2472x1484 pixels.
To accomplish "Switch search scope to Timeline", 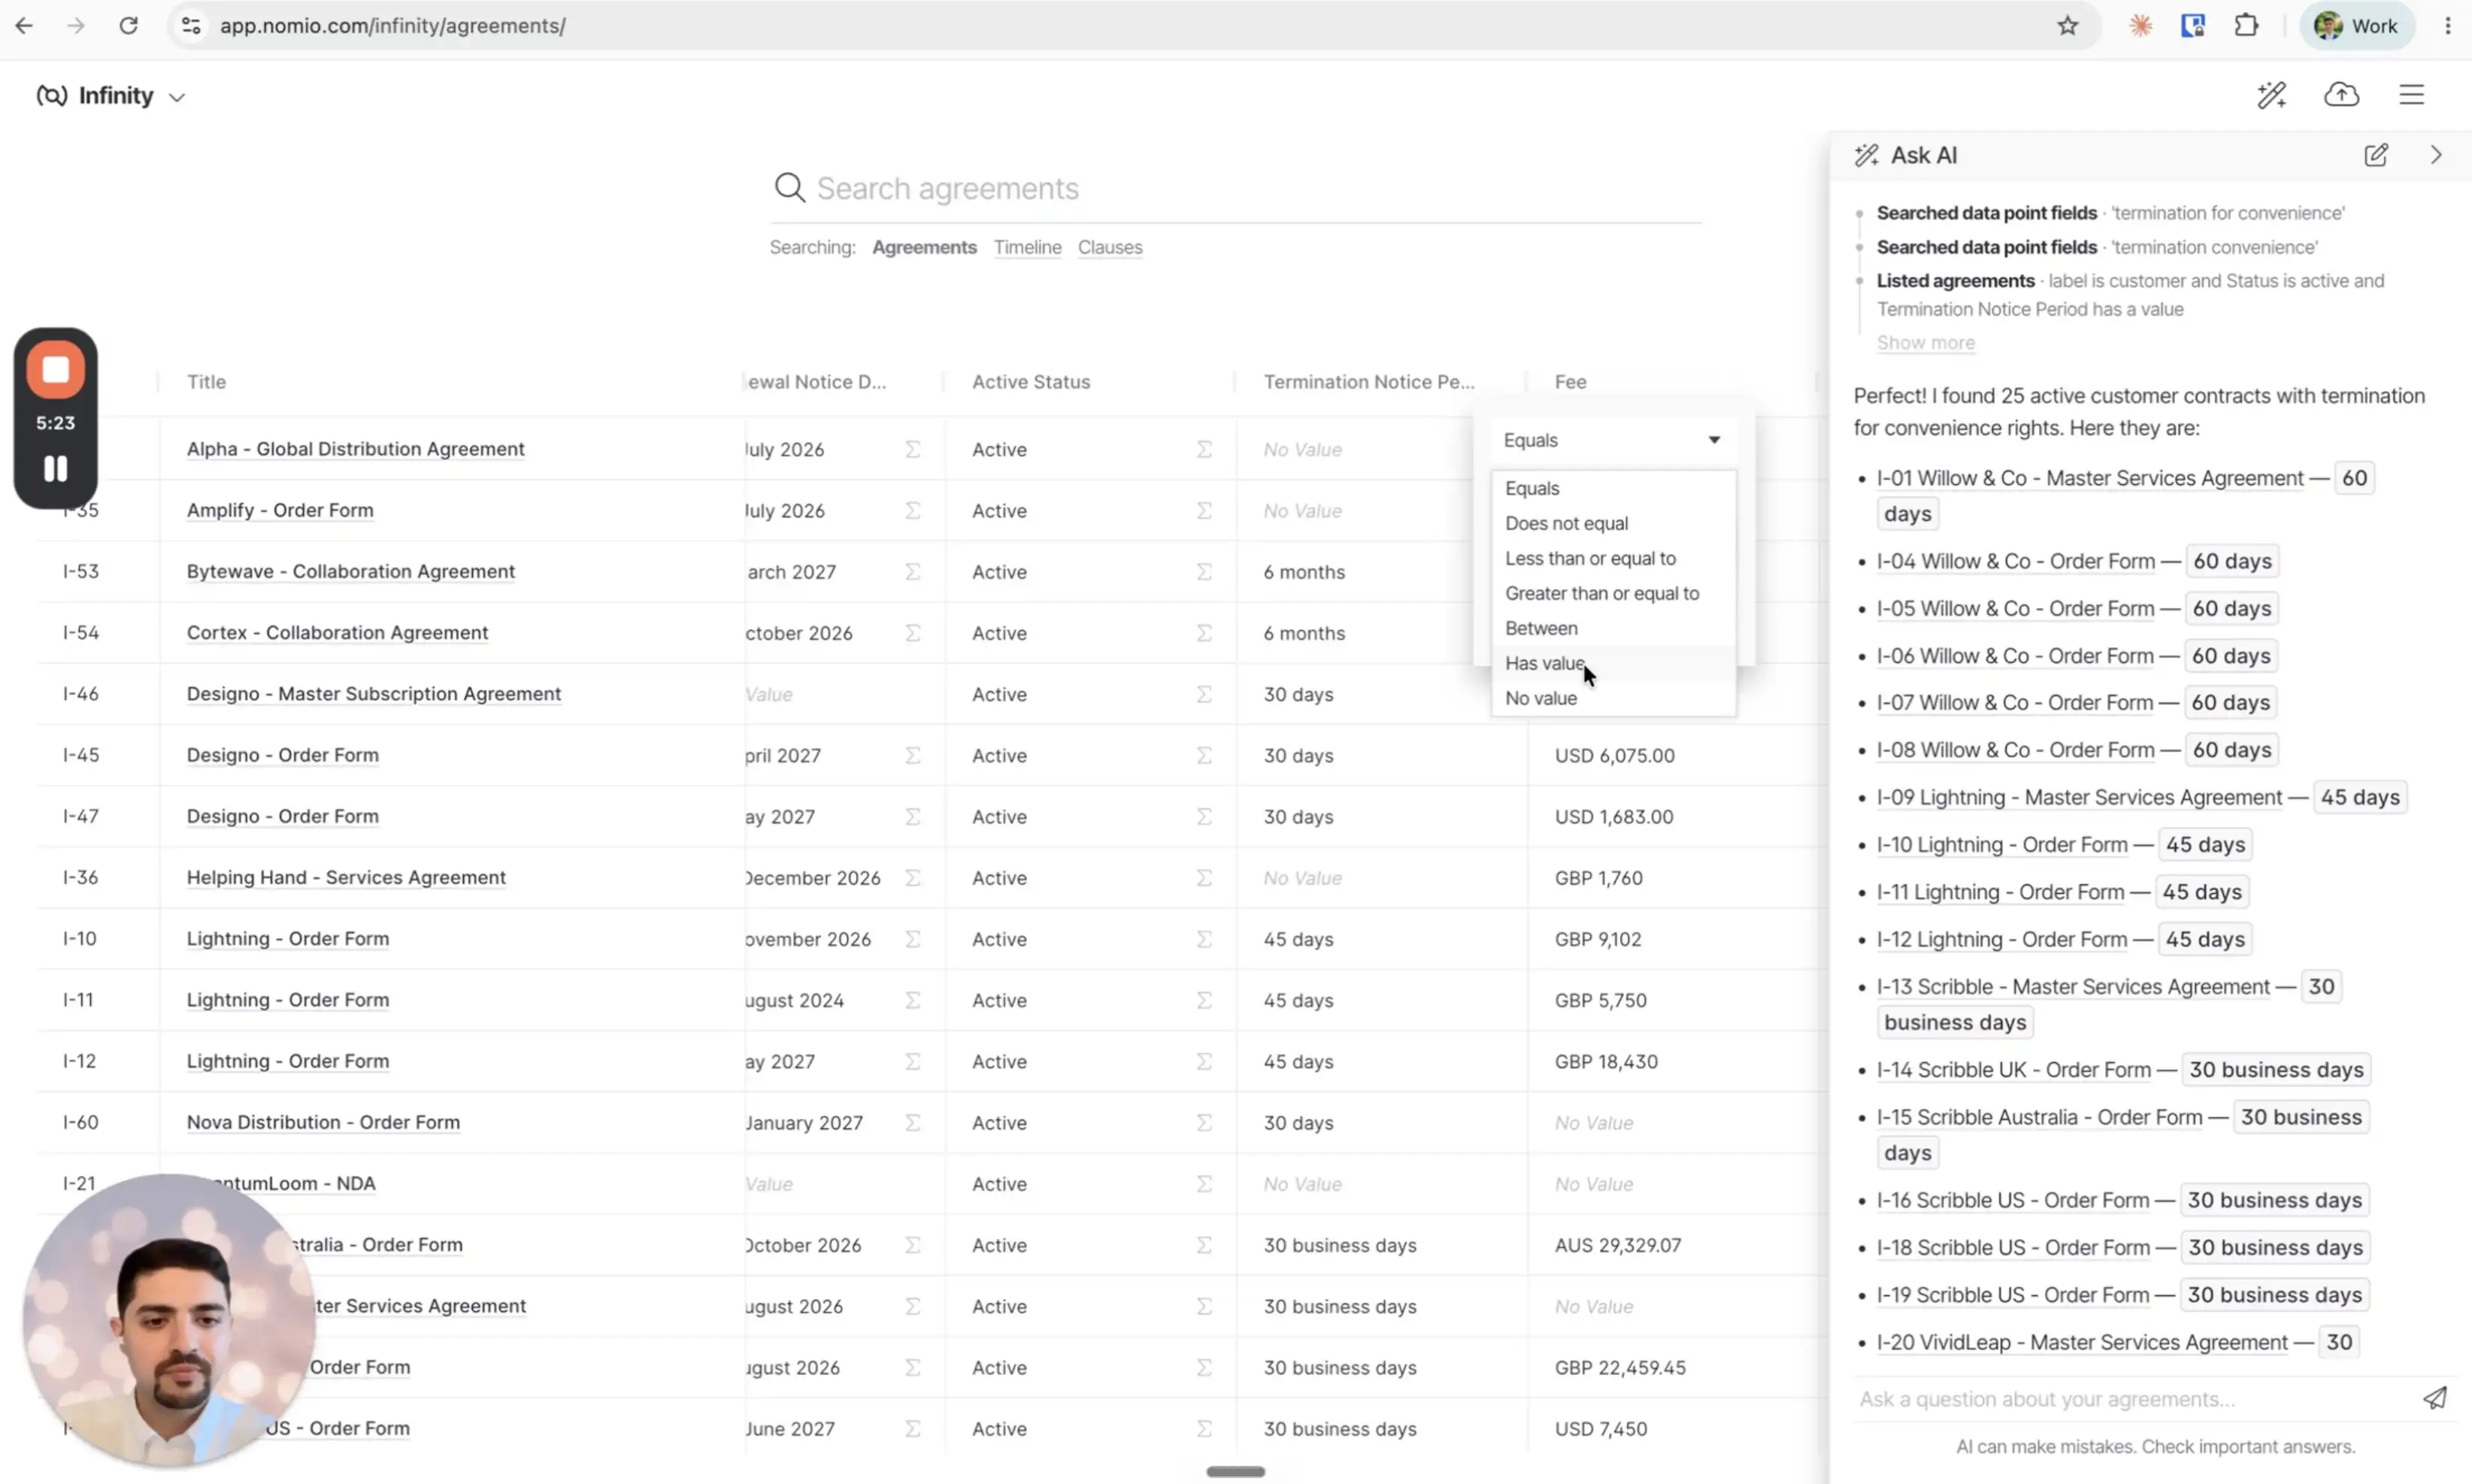I will point(1027,247).
